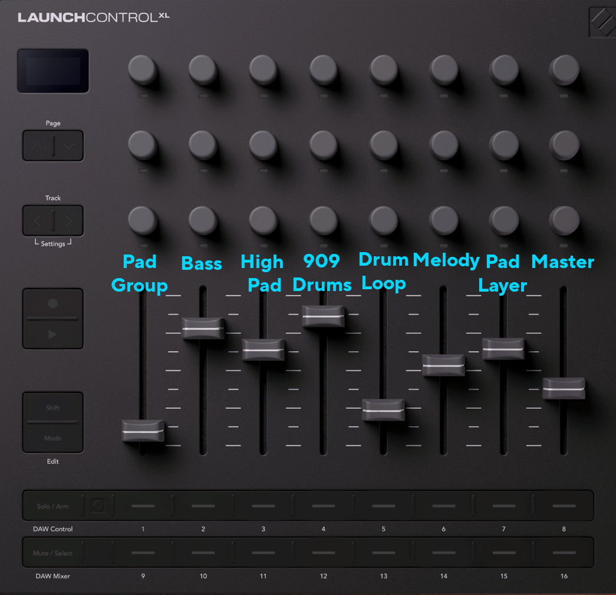This screenshot has width=616, height=595.
Task: Click the LAUNCHCONTROL XL logo text
Action: click(94, 17)
